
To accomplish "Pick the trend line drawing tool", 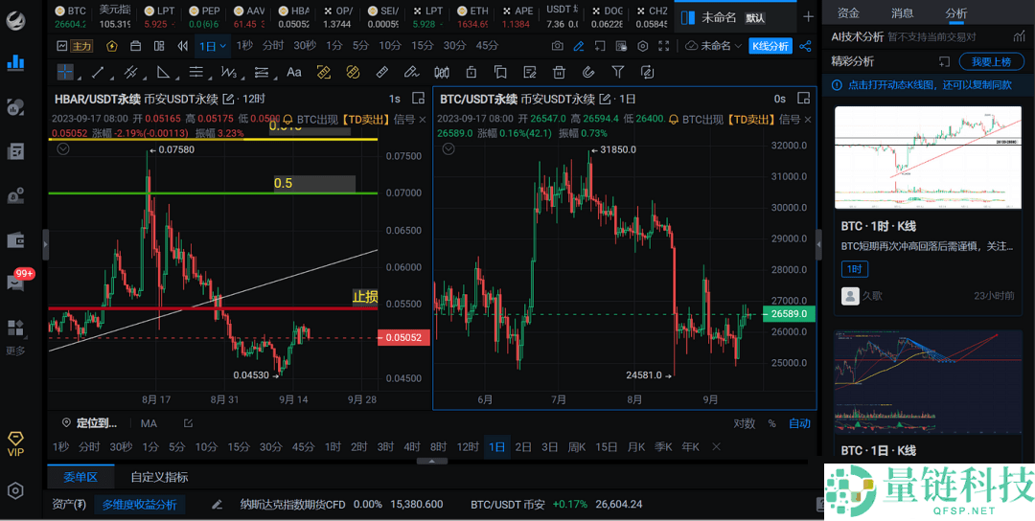I will (97, 72).
